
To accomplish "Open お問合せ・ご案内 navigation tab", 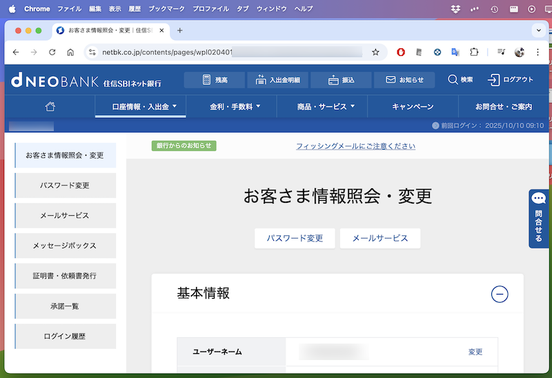I will pos(503,107).
